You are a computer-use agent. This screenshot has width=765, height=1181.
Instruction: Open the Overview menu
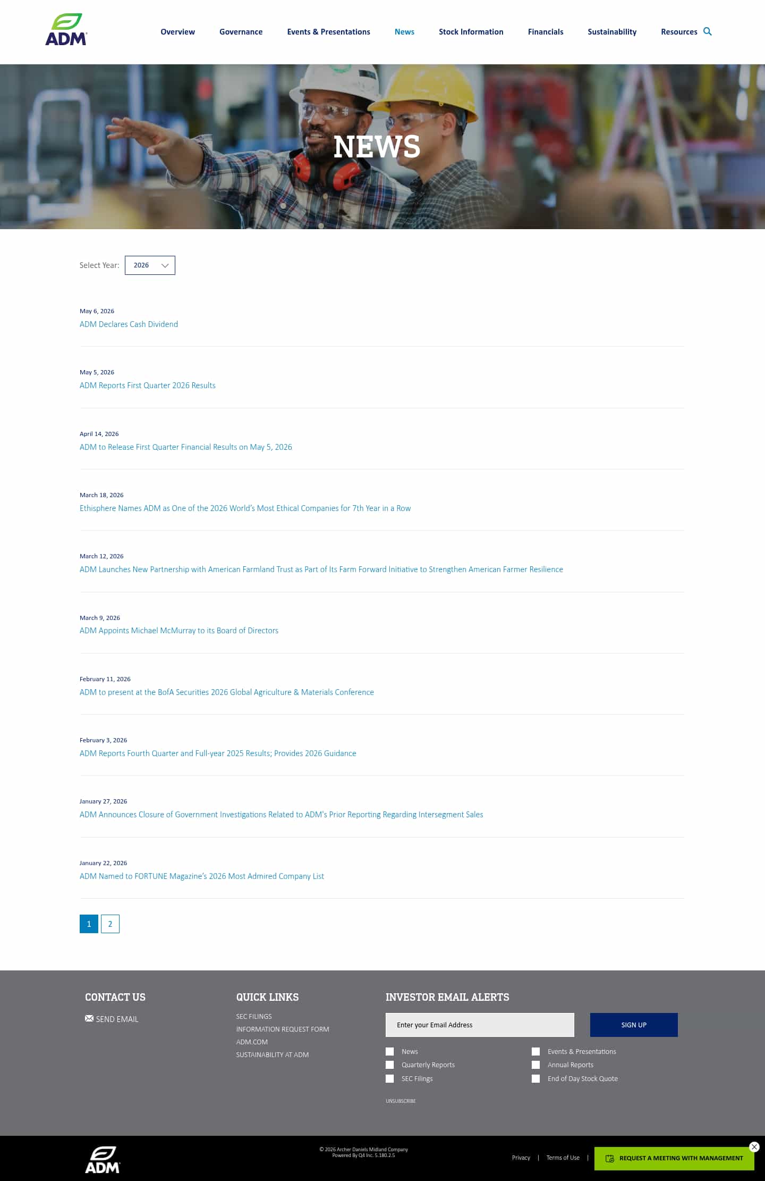[178, 32]
